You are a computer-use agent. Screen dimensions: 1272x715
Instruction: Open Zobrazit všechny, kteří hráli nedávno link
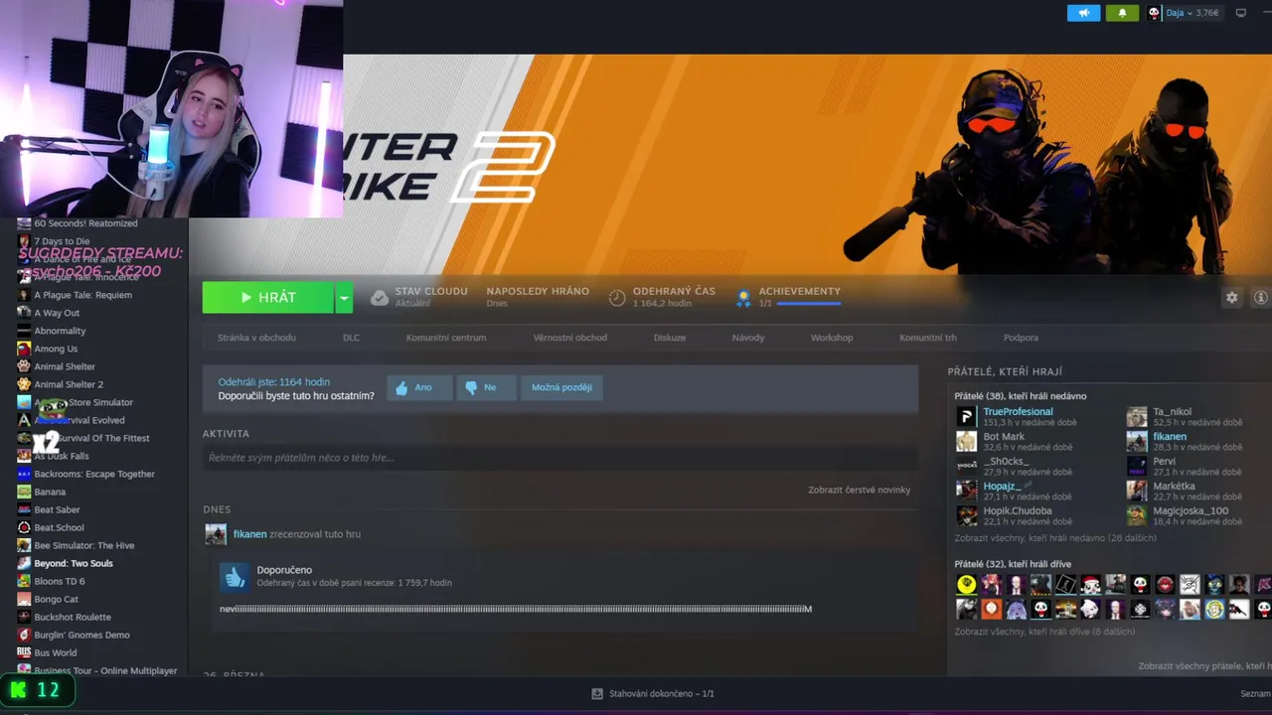1055,538
